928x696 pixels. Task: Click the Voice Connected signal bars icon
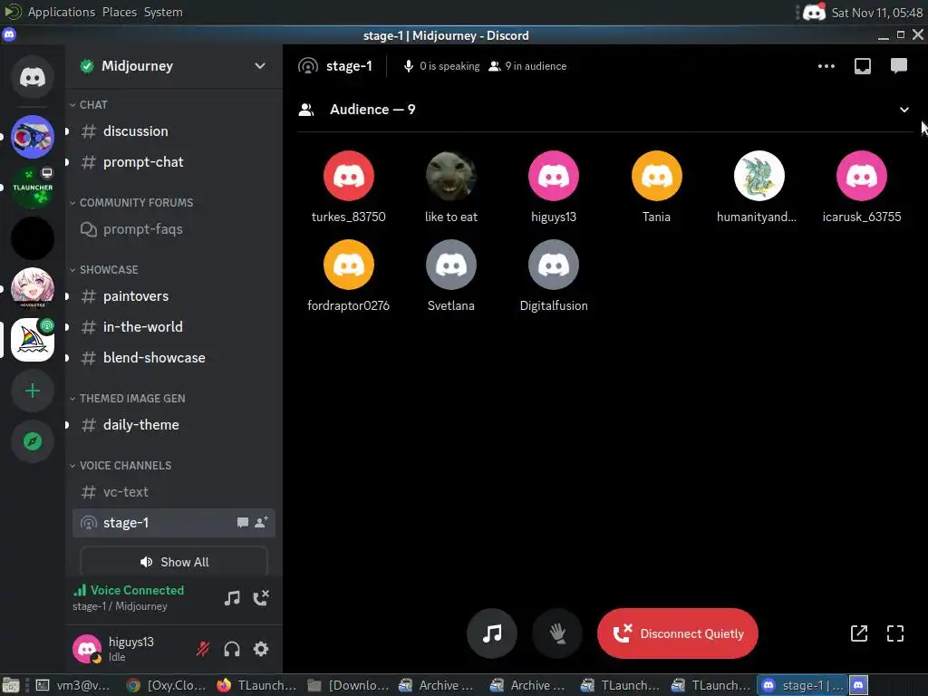click(x=80, y=590)
